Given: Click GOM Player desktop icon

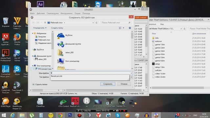Looking at the screenshot, I should [x=6, y=102].
